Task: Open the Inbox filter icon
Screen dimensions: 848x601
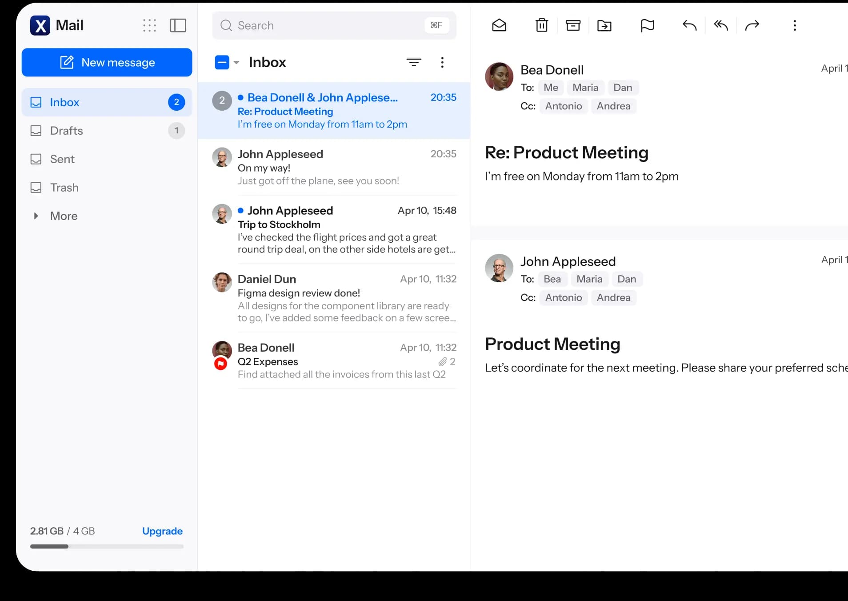Action: coord(414,62)
